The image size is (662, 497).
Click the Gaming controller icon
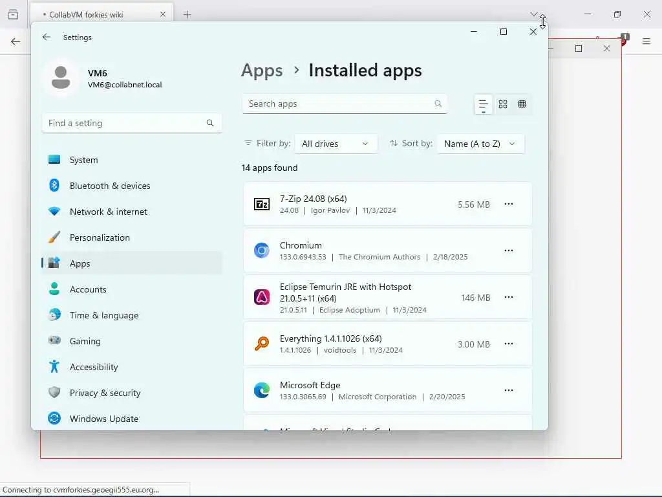coord(54,340)
